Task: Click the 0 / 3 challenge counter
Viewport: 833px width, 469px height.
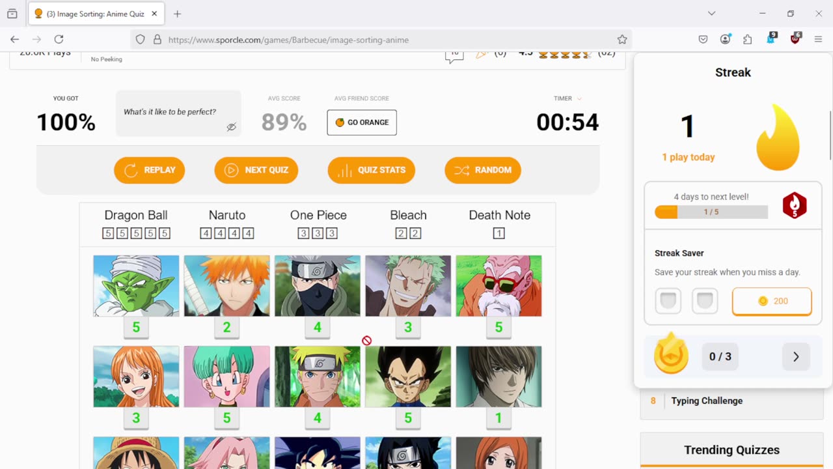Action: point(720,357)
